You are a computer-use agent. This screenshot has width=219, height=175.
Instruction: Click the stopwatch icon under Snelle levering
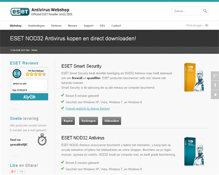[x=42, y=139]
